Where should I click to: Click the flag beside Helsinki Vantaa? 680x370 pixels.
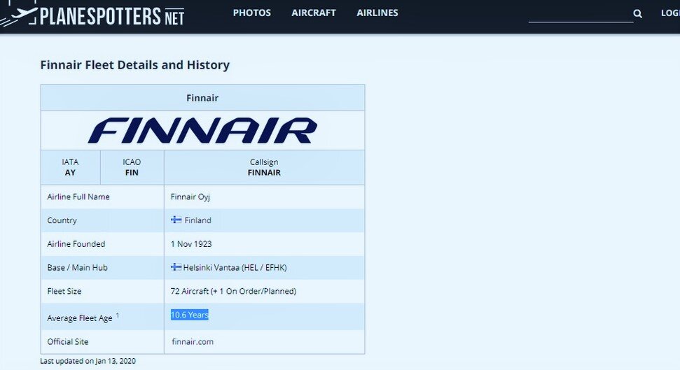click(176, 267)
